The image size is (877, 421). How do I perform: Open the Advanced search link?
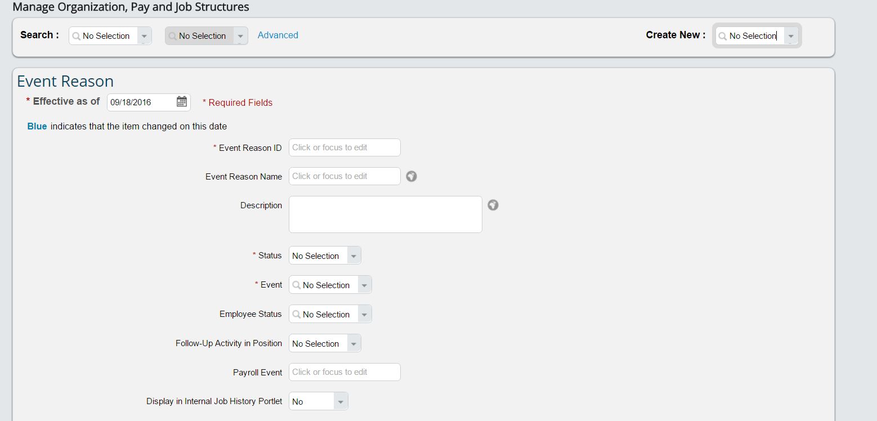tap(278, 35)
